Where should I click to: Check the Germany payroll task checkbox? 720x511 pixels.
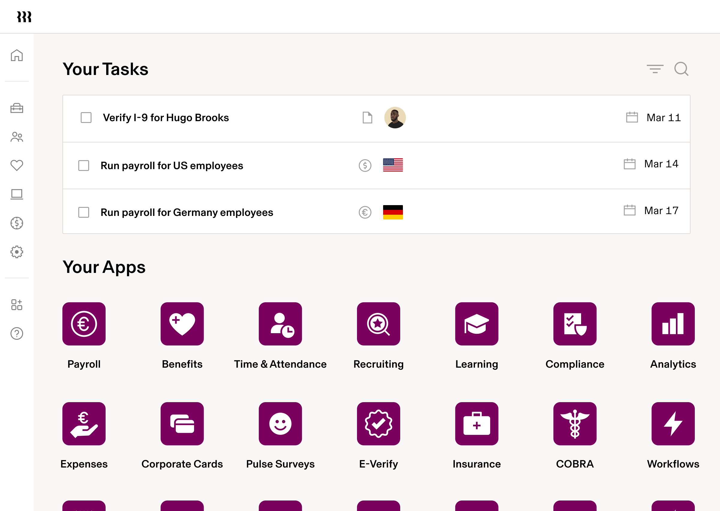pos(83,212)
